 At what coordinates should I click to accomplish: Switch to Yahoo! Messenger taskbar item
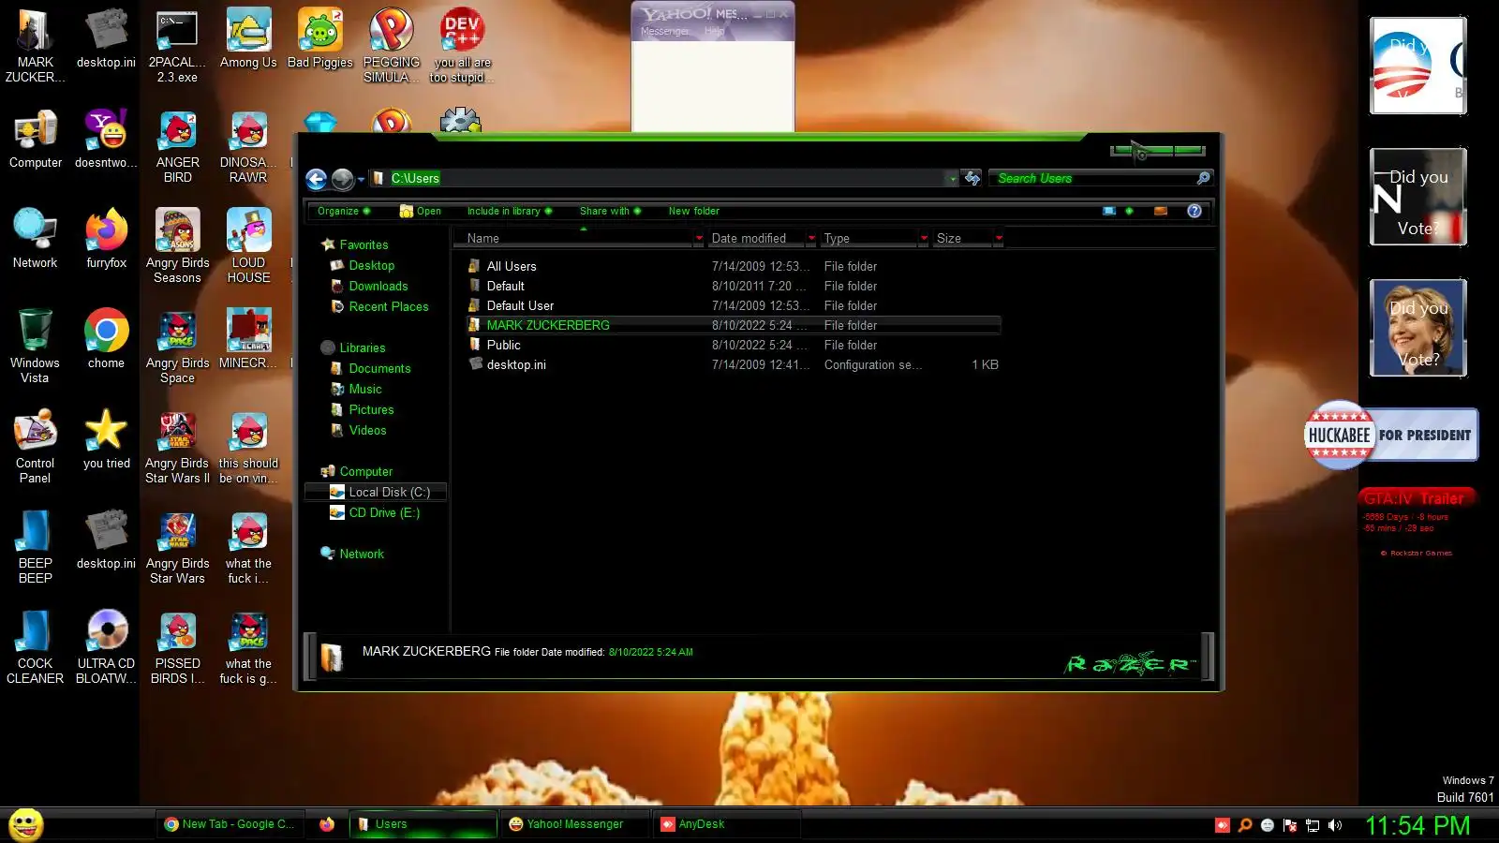coord(574,824)
